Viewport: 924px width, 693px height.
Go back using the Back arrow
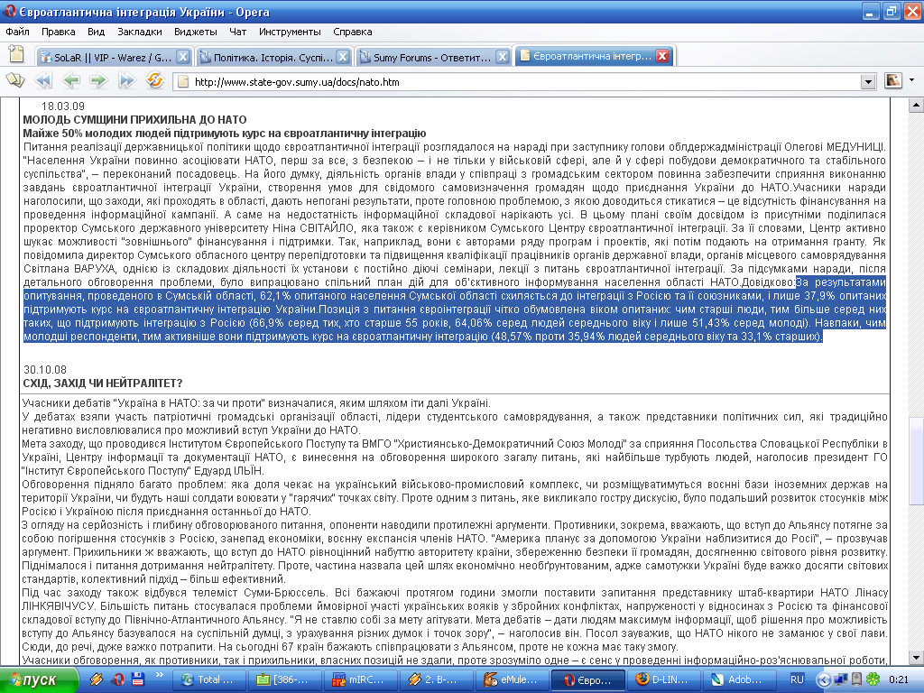pos(70,81)
